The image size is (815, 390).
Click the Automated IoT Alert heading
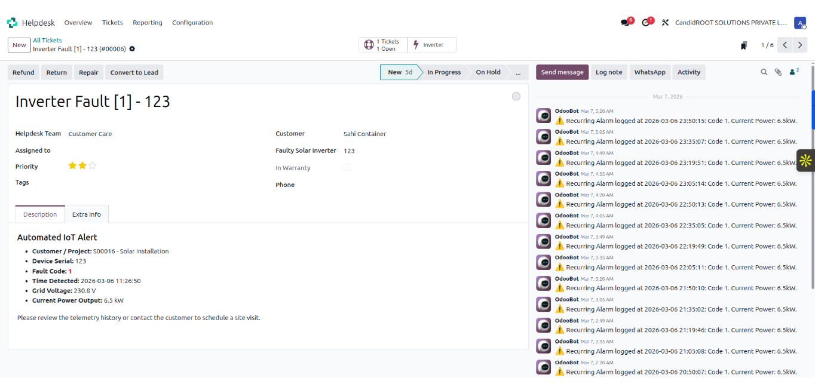(x=57, y=237)
